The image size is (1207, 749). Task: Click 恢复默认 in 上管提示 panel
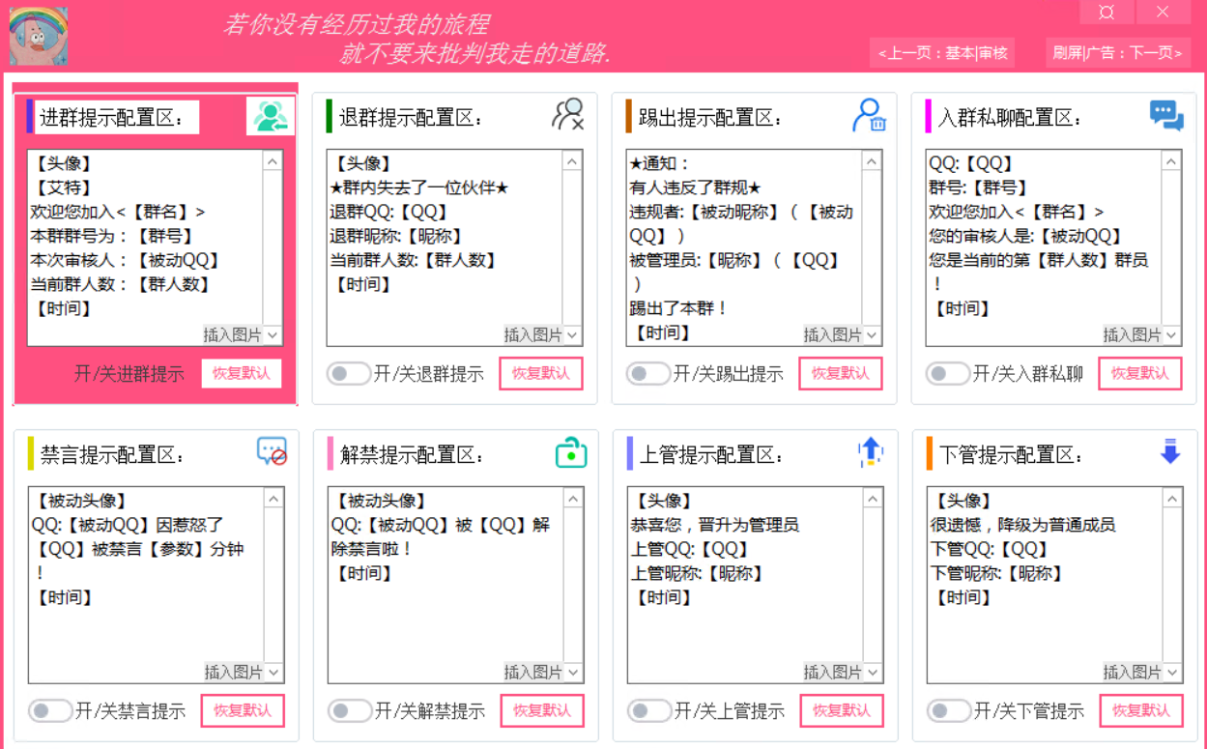click(x=842, y=710)
